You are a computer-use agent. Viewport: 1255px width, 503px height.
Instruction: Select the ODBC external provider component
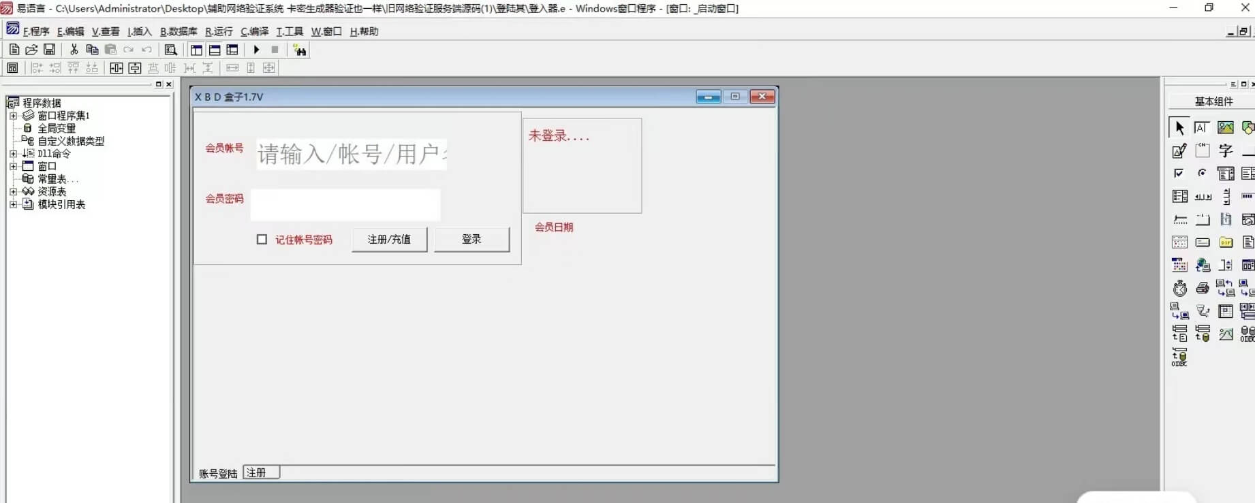[x=1179, y=357]
